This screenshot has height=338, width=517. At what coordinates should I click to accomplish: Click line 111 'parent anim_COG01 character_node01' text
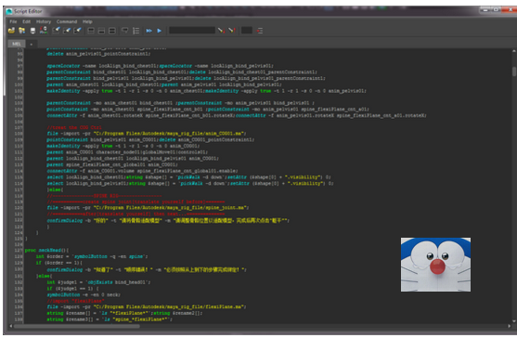coord(127,152)
